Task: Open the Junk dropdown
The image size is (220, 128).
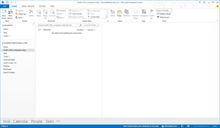Action: click(x=19, y=17)
